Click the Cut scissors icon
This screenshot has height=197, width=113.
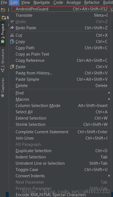point(12,35)
